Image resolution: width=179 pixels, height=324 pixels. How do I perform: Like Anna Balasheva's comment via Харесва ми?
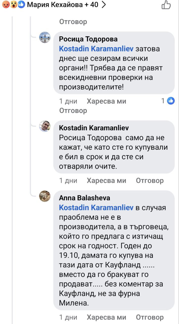click(x=106, y=317)
